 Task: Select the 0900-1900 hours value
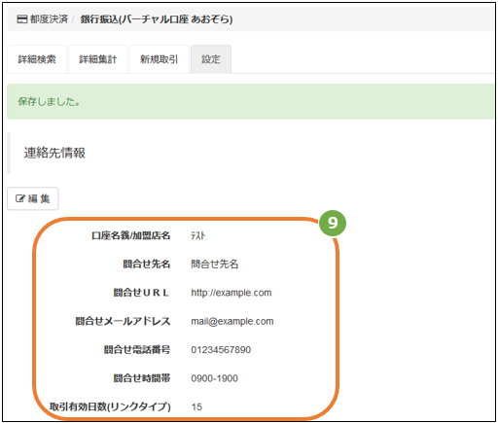[214, 378]
